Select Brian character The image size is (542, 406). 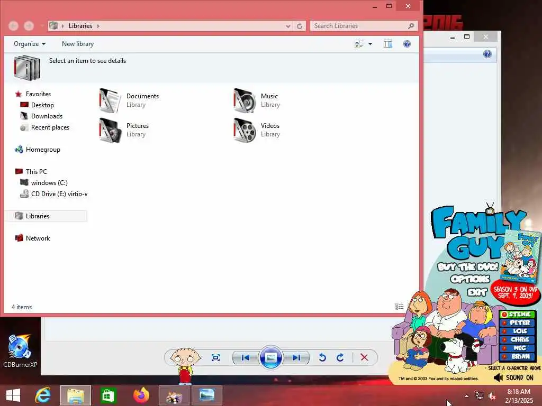pos(517,357)
